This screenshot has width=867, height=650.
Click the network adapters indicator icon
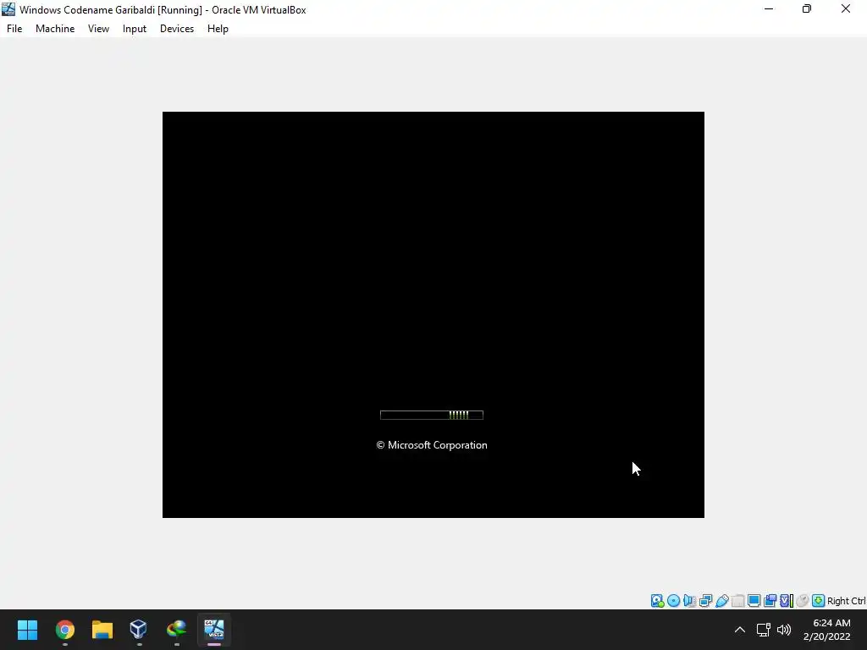click(705, 601)
